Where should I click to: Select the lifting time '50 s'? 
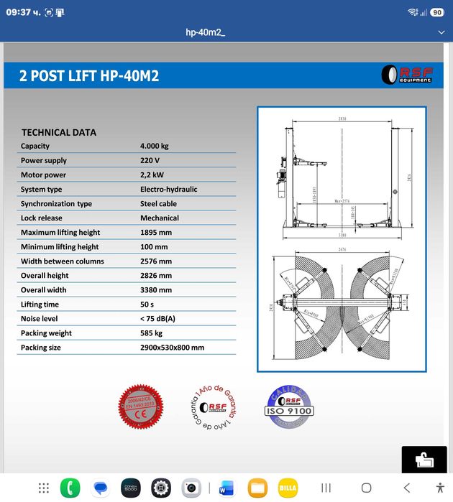point(147,305)
